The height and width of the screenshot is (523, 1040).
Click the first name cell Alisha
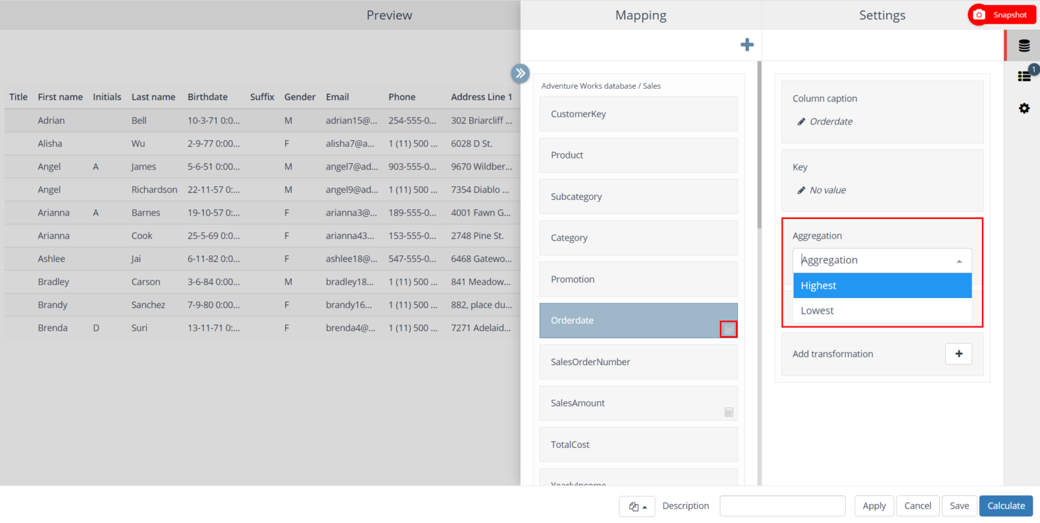(50, 144)
